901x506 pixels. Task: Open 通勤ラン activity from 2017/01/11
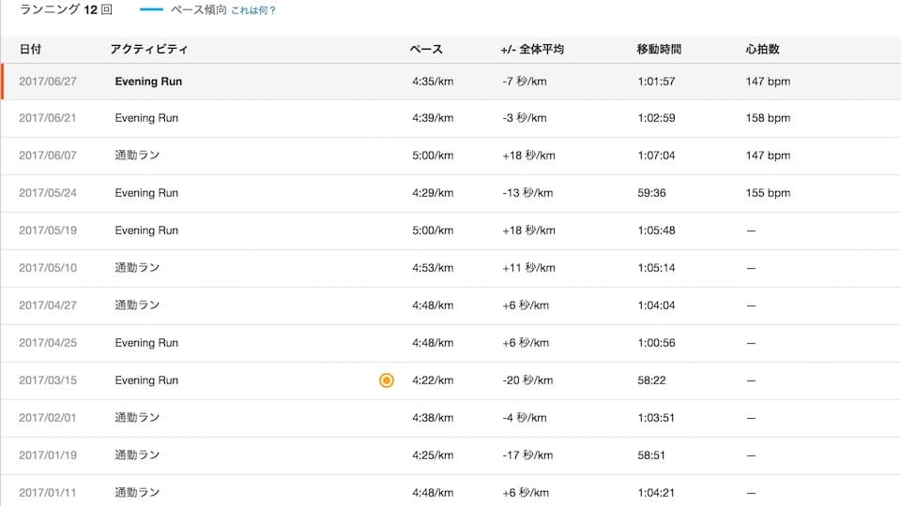[137, 492]
